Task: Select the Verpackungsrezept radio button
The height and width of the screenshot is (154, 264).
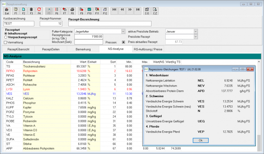Action: (x=6, y=37)
